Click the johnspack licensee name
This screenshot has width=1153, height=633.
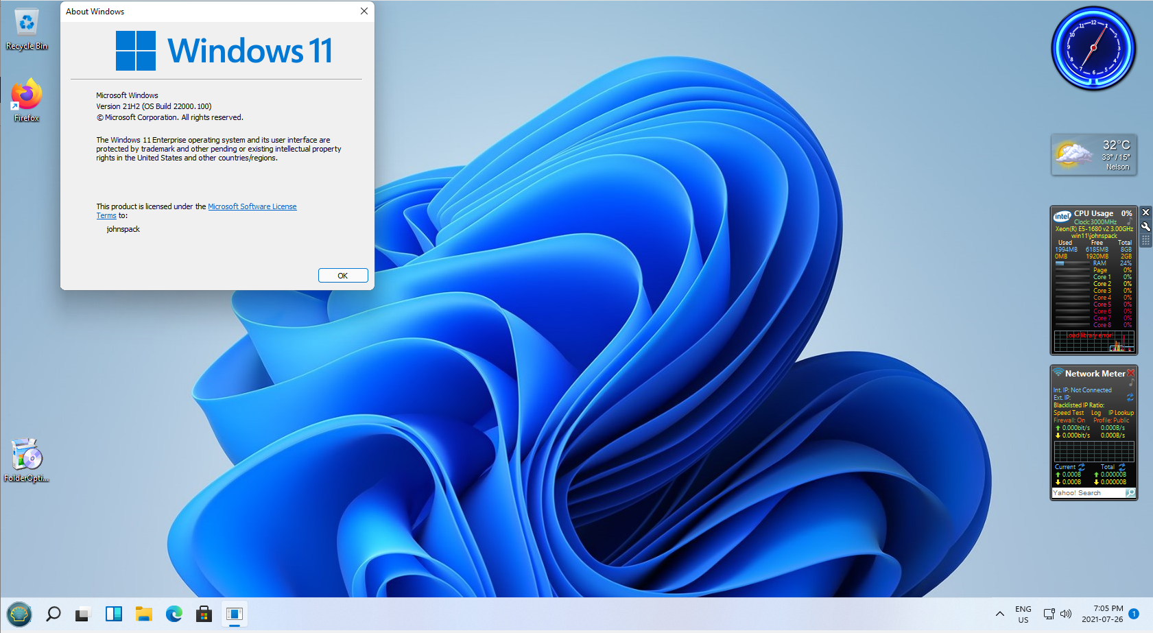[x=123, y=229]
